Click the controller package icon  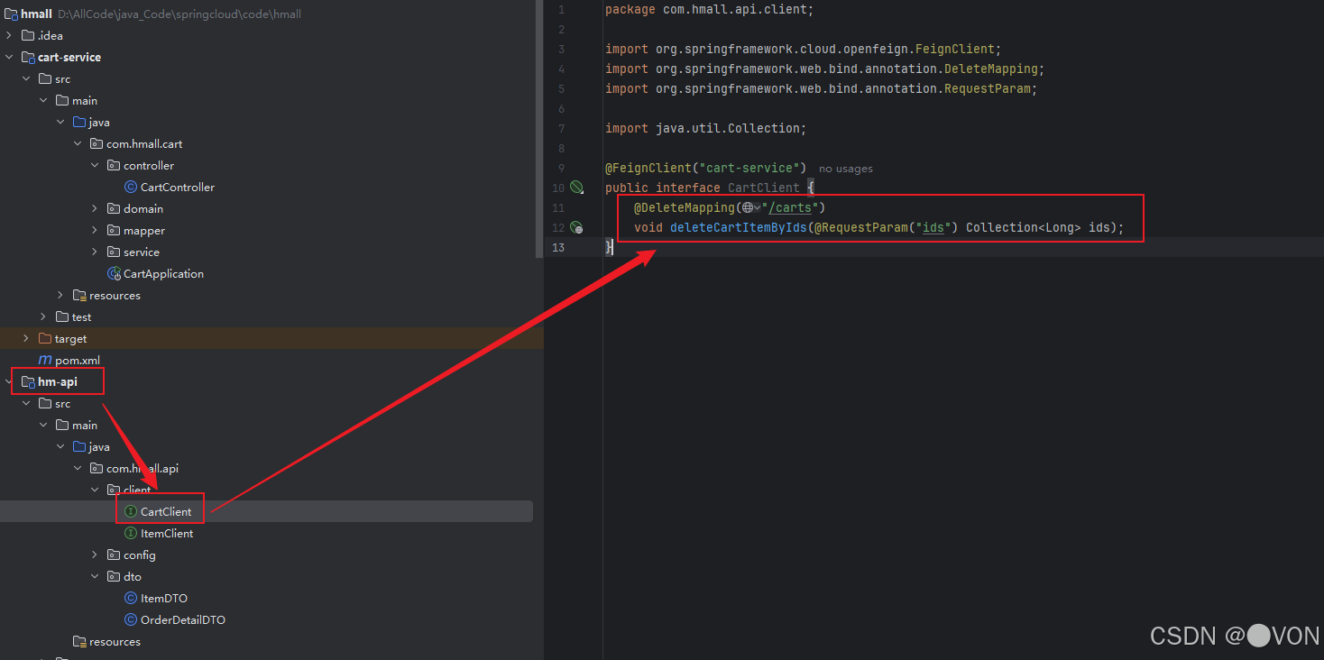pos(114,165)
